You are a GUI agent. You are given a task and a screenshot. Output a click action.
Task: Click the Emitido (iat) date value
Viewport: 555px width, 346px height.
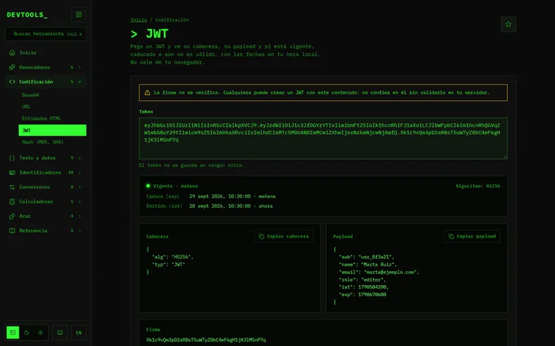[x=231, y=206]
